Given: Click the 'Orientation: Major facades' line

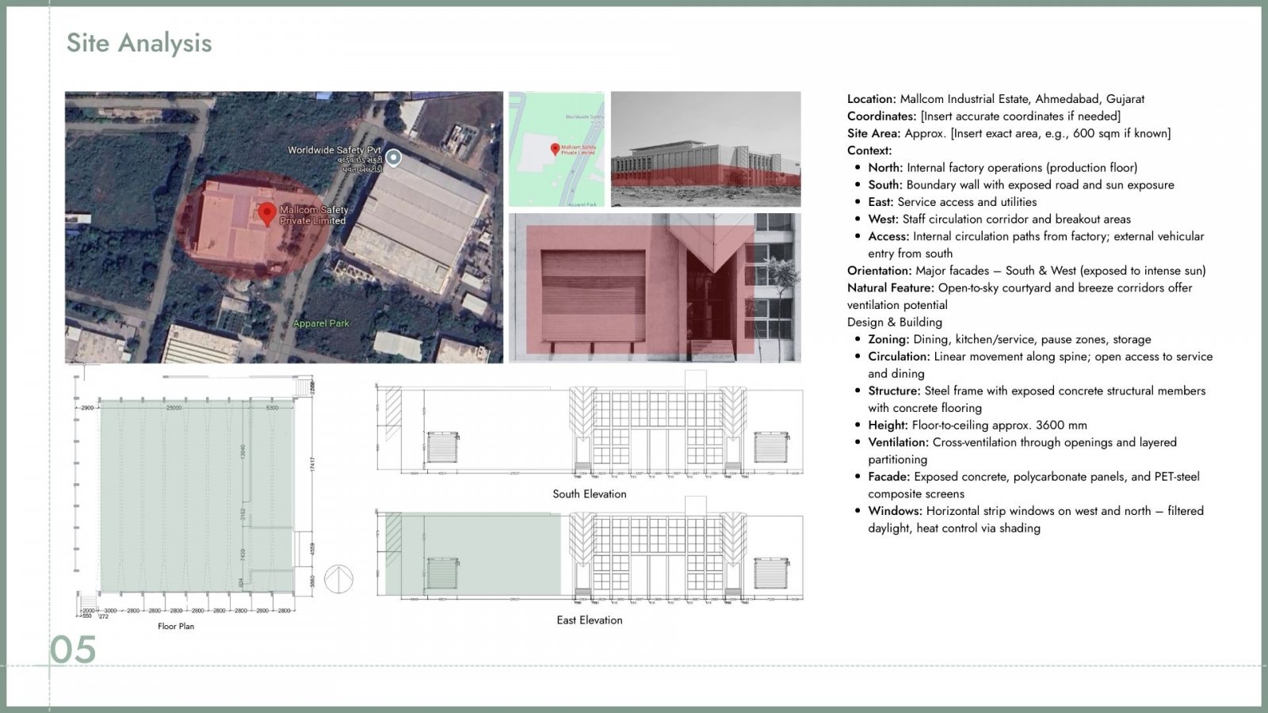Looking at the screenshot, I should (x=1026, y=270).
